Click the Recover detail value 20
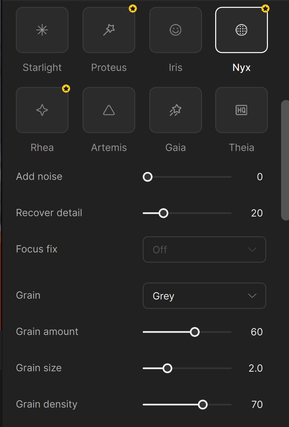The height and width of the screenshot is (427, 289). [257, 213]
